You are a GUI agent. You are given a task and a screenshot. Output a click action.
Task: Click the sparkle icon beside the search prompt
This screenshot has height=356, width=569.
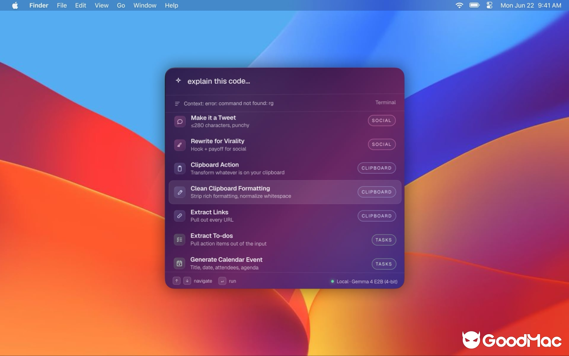(178, 81)
